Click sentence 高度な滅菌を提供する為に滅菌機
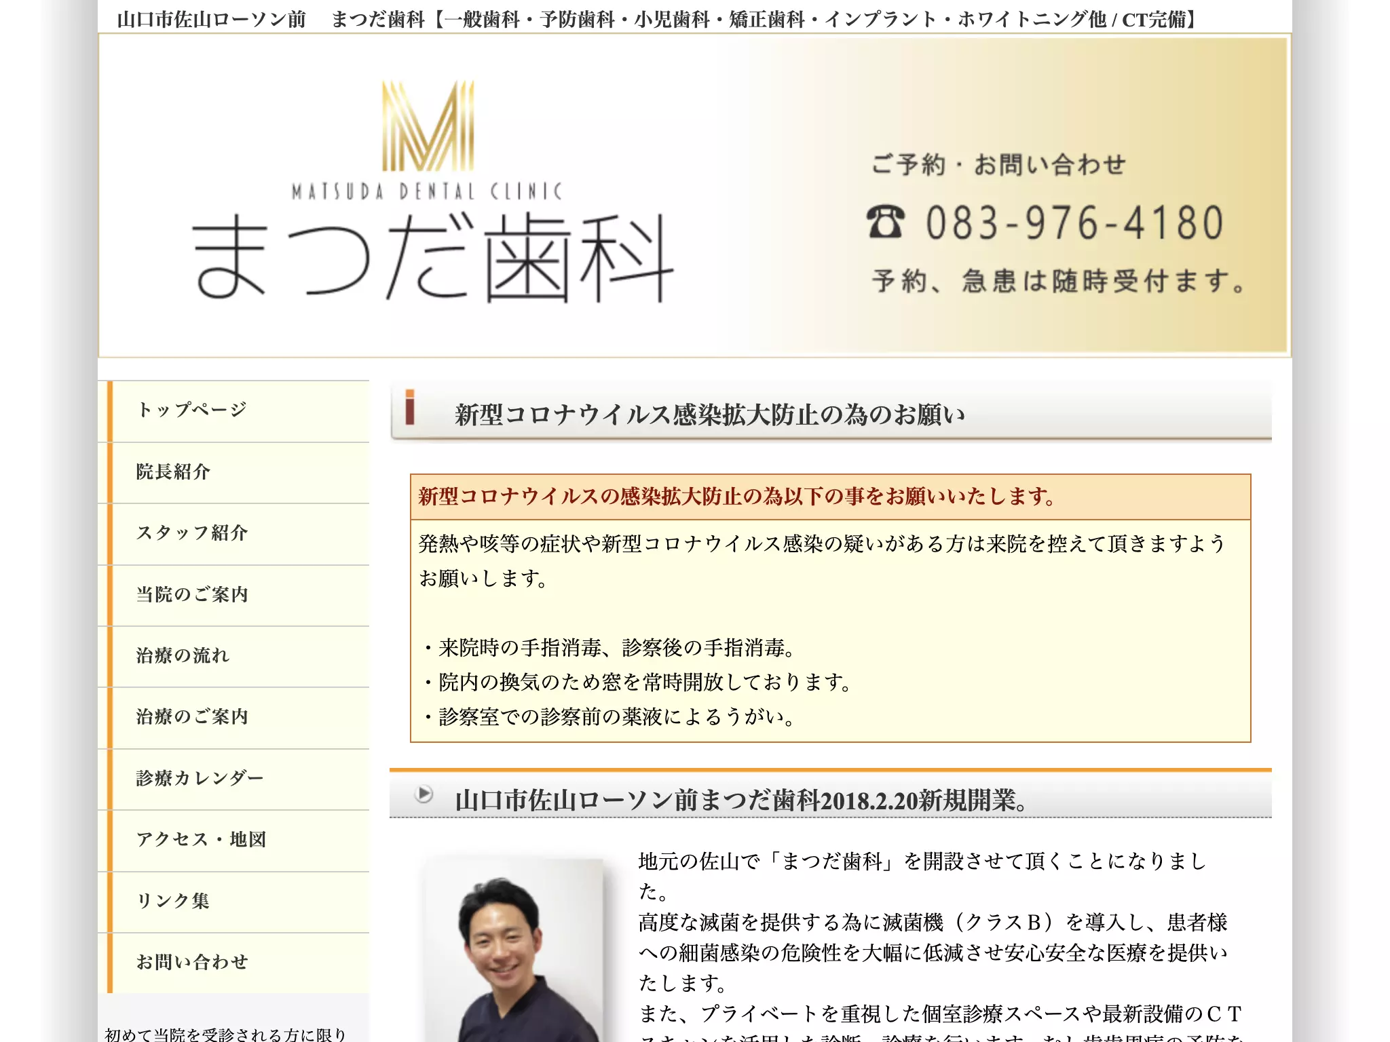This screenshot has width=1390, height=1042. pyautogui.click(x=933, y=952)
